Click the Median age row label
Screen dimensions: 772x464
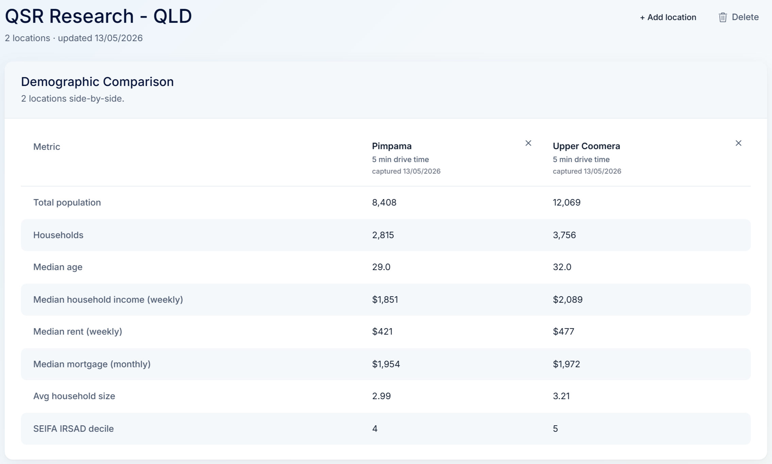click(58, 267)
